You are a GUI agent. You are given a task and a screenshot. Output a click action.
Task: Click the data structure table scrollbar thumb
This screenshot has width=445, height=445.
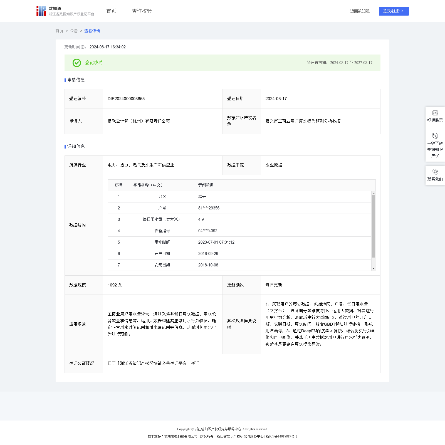[374, 226]
